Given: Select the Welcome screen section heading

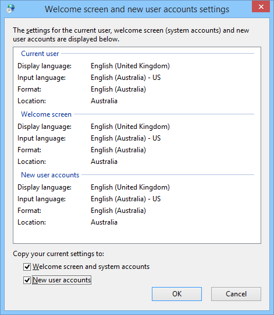Looking at the screenshot, I should [47, 114].
